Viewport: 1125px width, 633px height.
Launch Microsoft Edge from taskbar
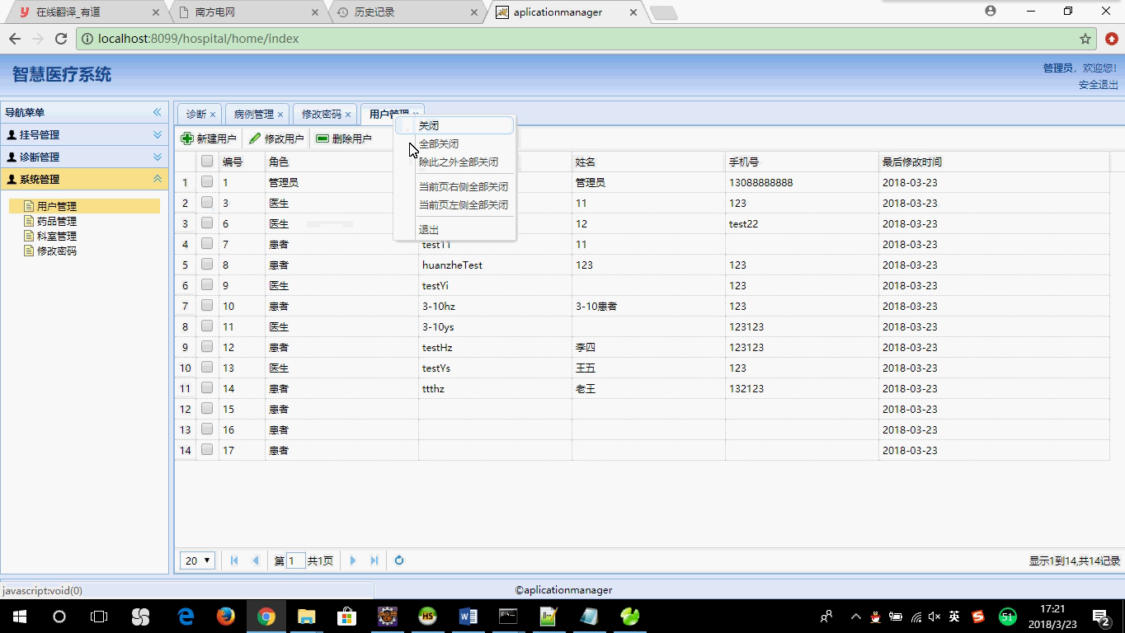tap(186, 616)
